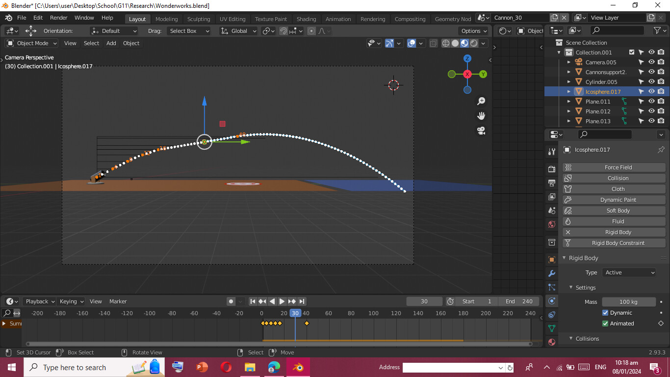The height and width of the screenshot is (377, 670).
Task: Open the Transform Orientation dropdown showing Global
Action: [238, 31]
